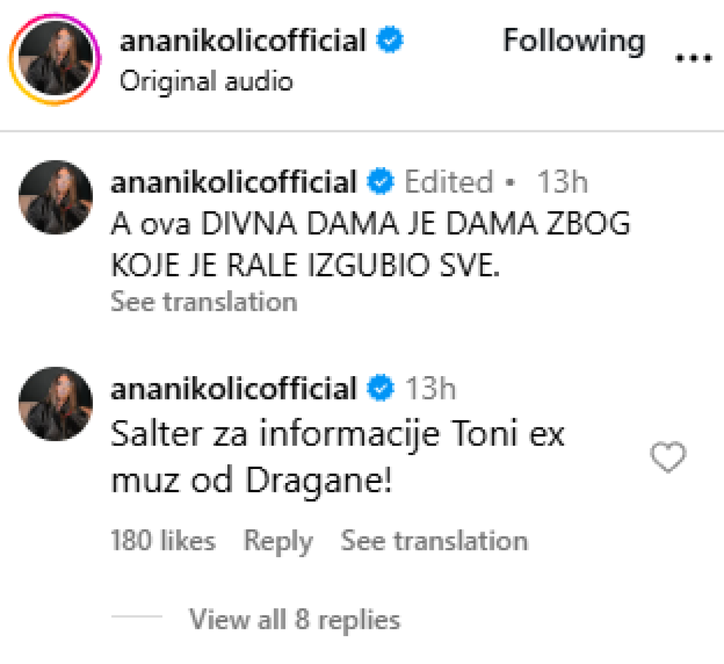724x664 pixels.
Task: Click the three-dots more options icon
Action: click(693, 59)
